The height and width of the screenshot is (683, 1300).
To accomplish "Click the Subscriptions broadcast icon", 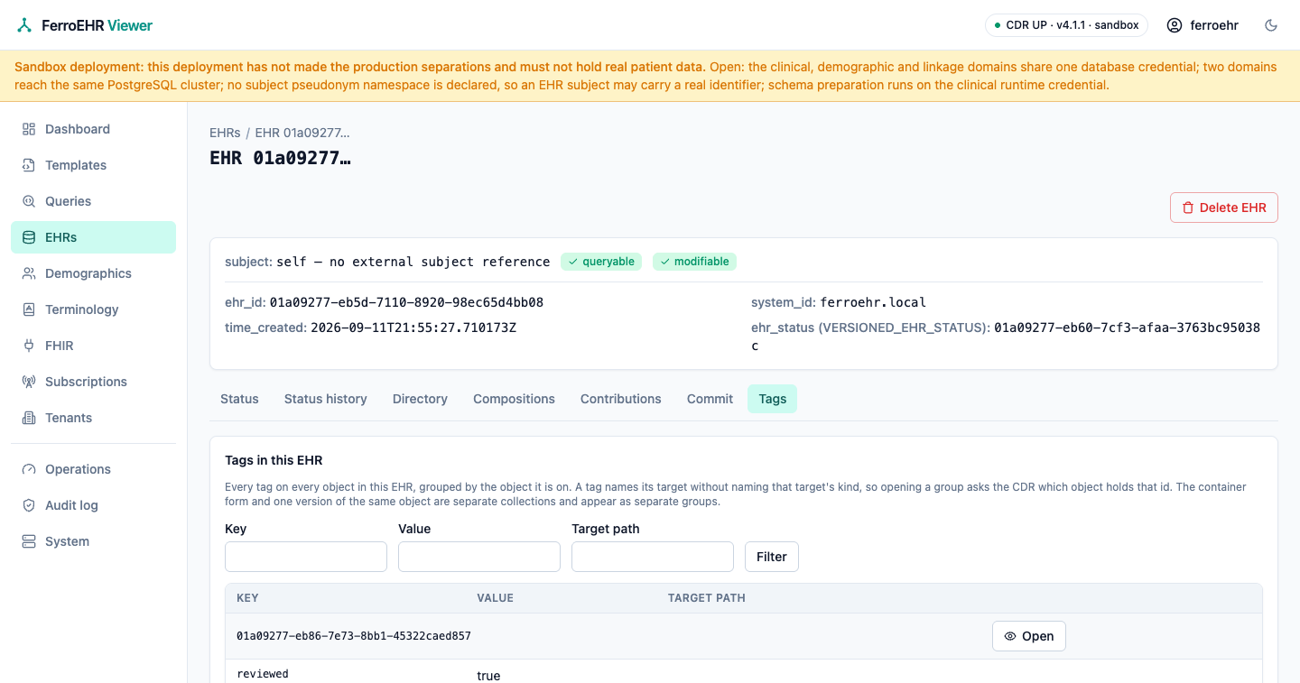I will click(29, 382).
